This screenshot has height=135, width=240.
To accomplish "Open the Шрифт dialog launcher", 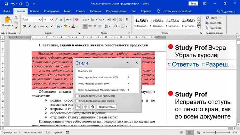I will [79, 33].
